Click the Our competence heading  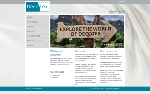click(x=109, y=51)
